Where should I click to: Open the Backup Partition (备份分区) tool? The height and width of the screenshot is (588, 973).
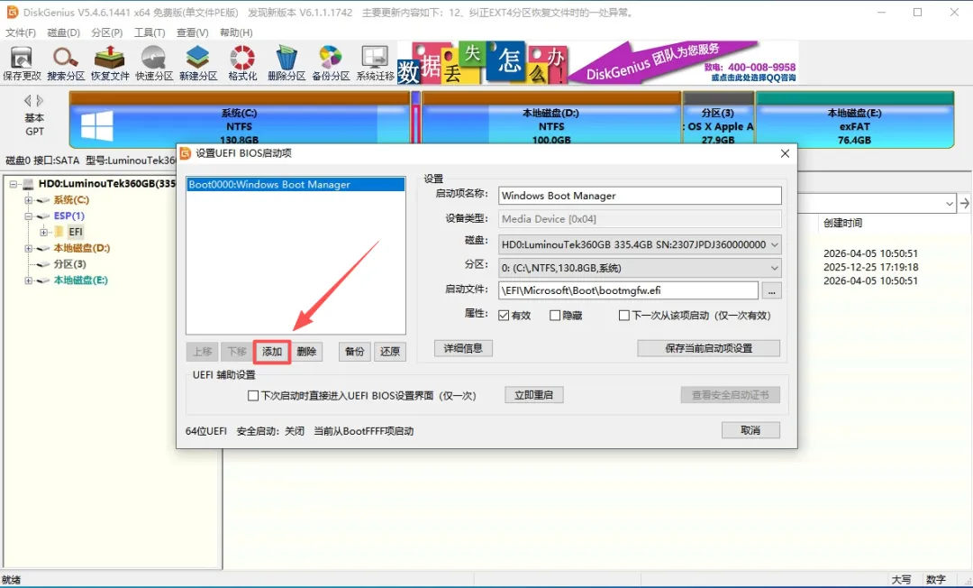(x=331, y=63)
